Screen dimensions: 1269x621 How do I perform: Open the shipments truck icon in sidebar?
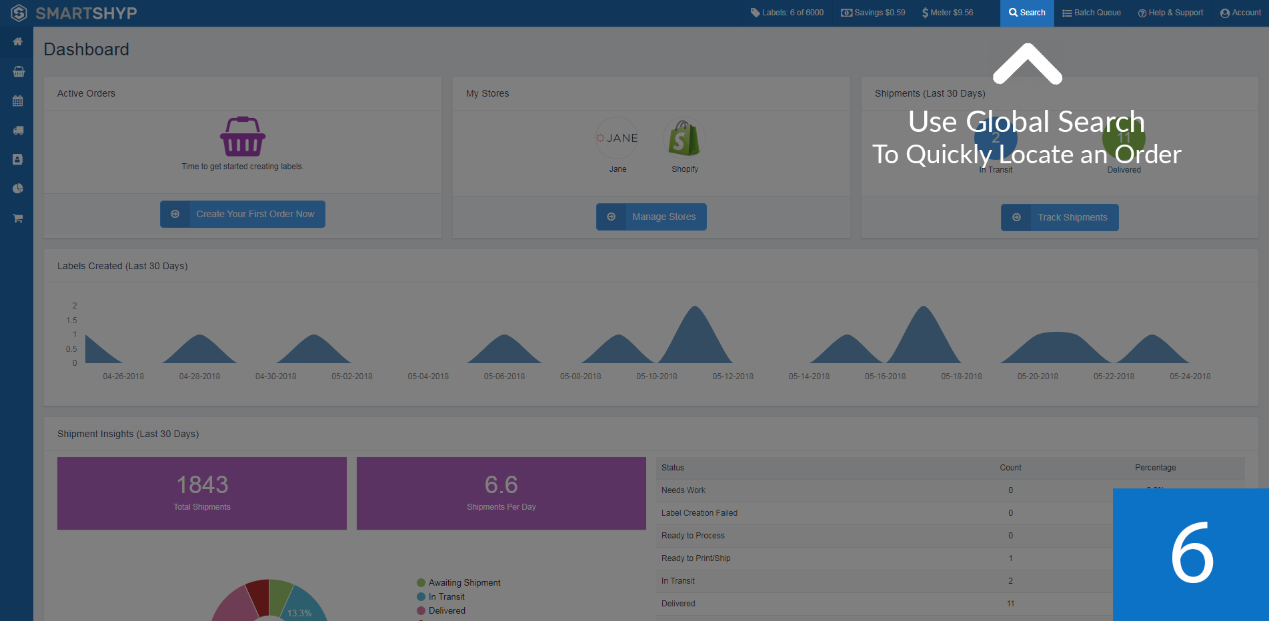pos(18,131)
